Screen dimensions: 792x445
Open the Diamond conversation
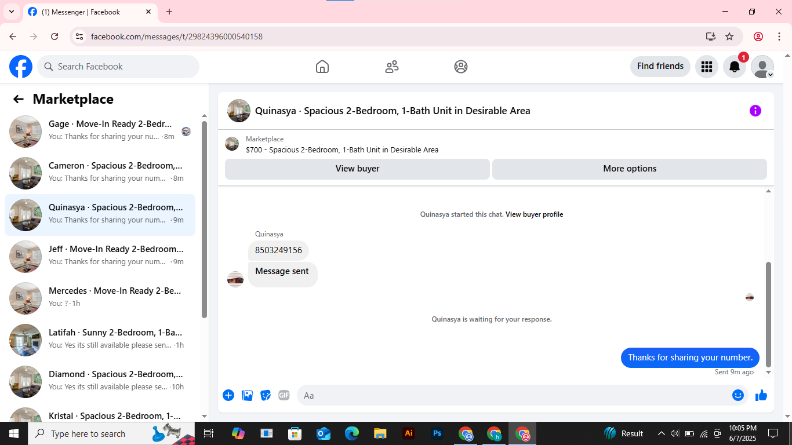pyautogui.click(x=100, y=382)
